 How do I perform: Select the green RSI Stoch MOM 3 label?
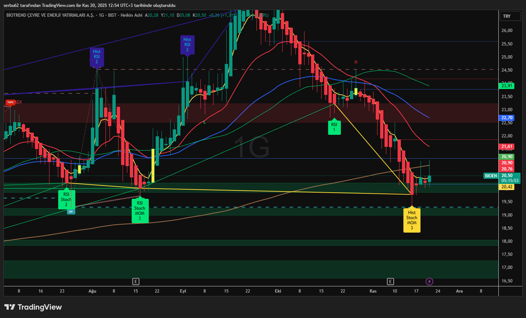pyautogui.click(x=140, y=211)
